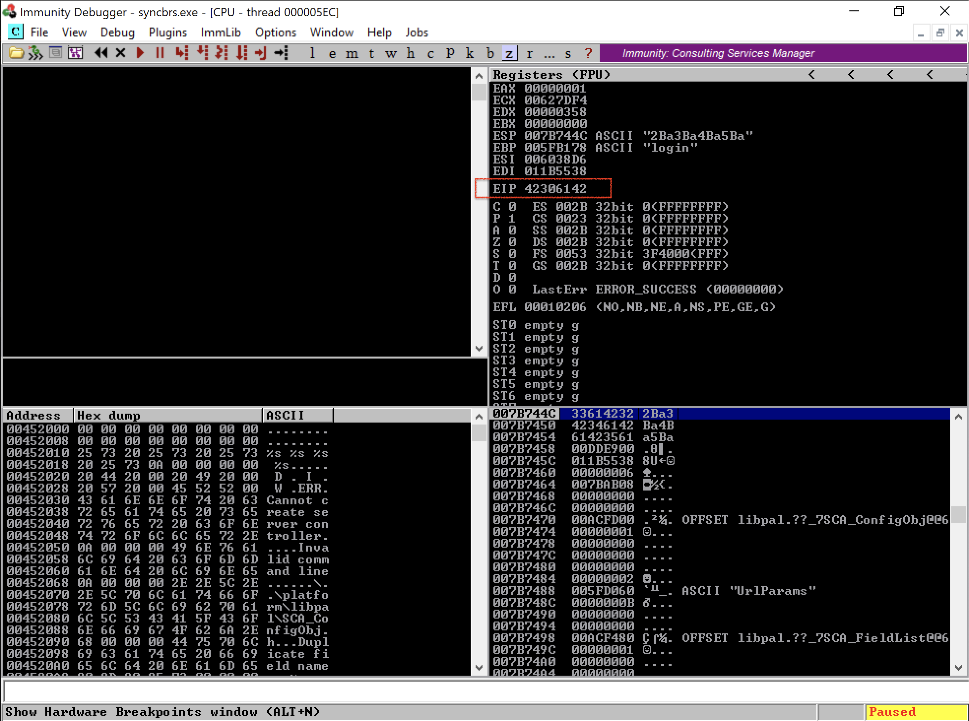Click the cyan 'C' CPU window icon
The image size is (969, 721).
(15, 32)
